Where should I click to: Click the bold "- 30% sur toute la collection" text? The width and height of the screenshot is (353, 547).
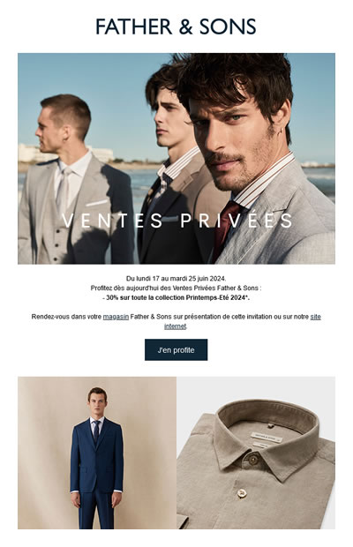pyautogui.click(x=176, y=298)
